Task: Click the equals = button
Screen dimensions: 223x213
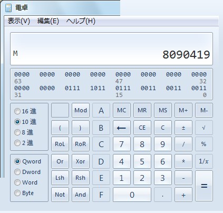Action: pos(204,186)
